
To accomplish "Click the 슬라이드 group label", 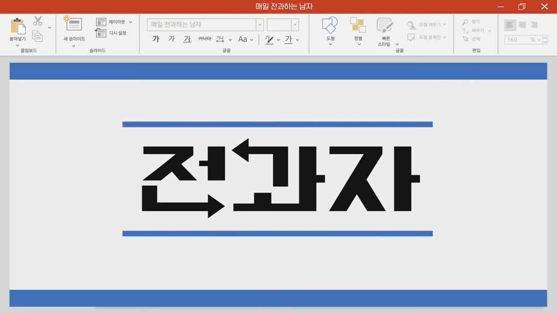I will click(x=97, y=50).
